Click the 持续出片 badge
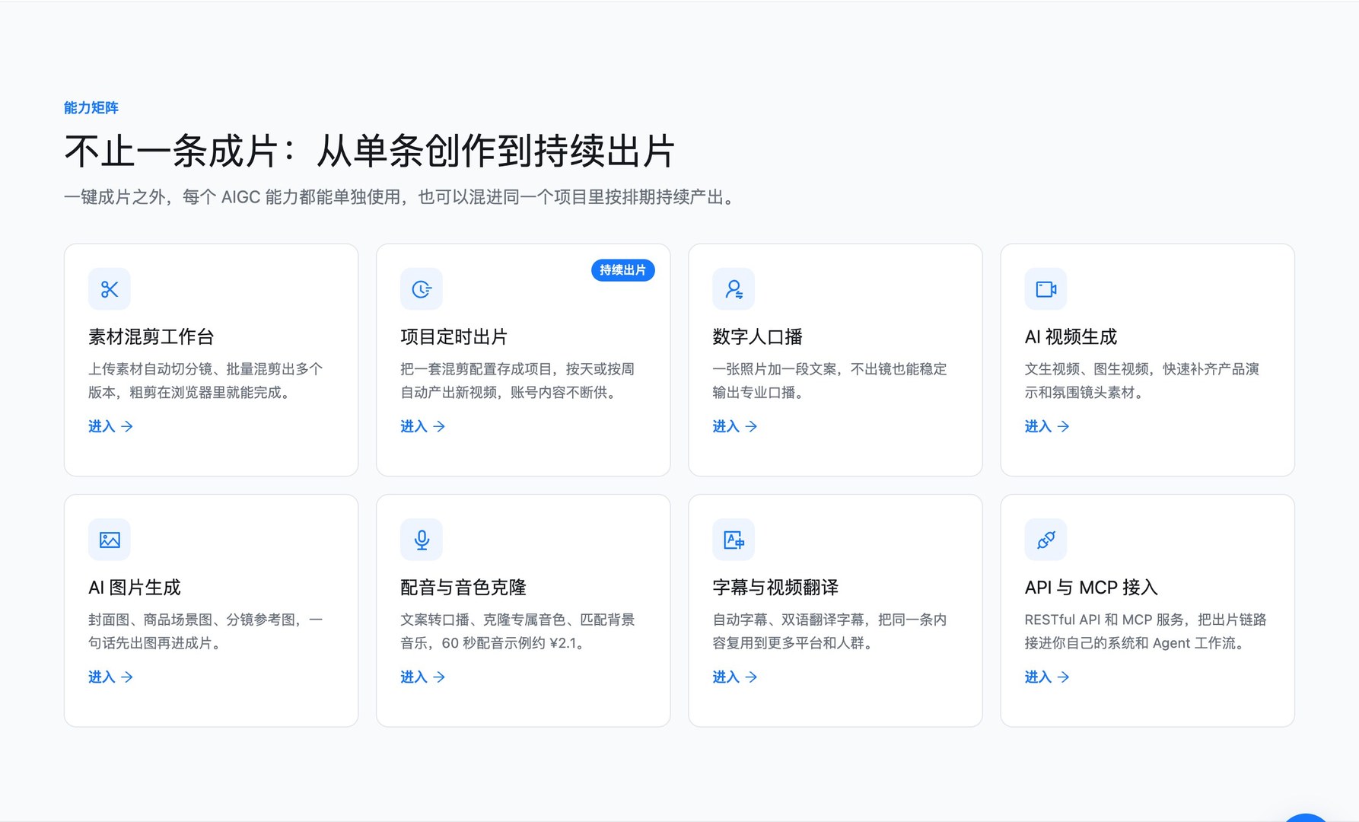 623,270
